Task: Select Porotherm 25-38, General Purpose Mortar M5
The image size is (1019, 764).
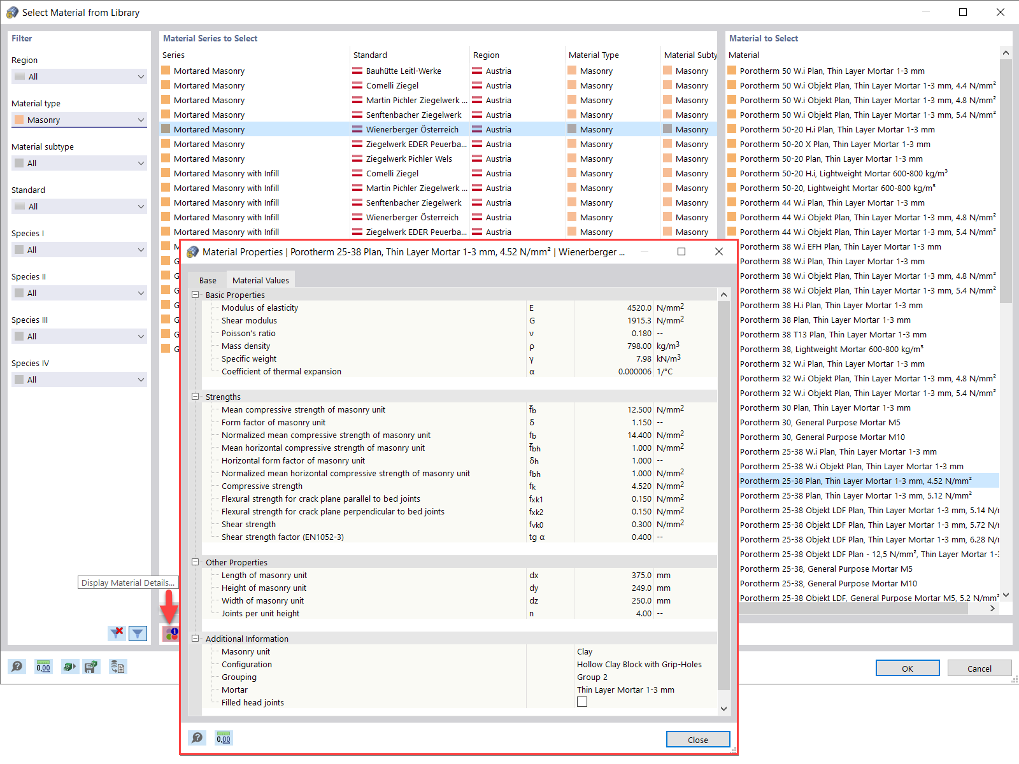Action: (x=863, y=569)
